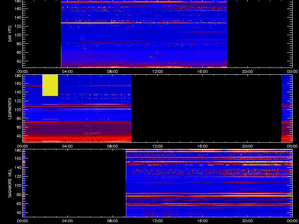Click the 60 frequency label on San Vito axis
299x224 pixels.
tap(19, 52)
